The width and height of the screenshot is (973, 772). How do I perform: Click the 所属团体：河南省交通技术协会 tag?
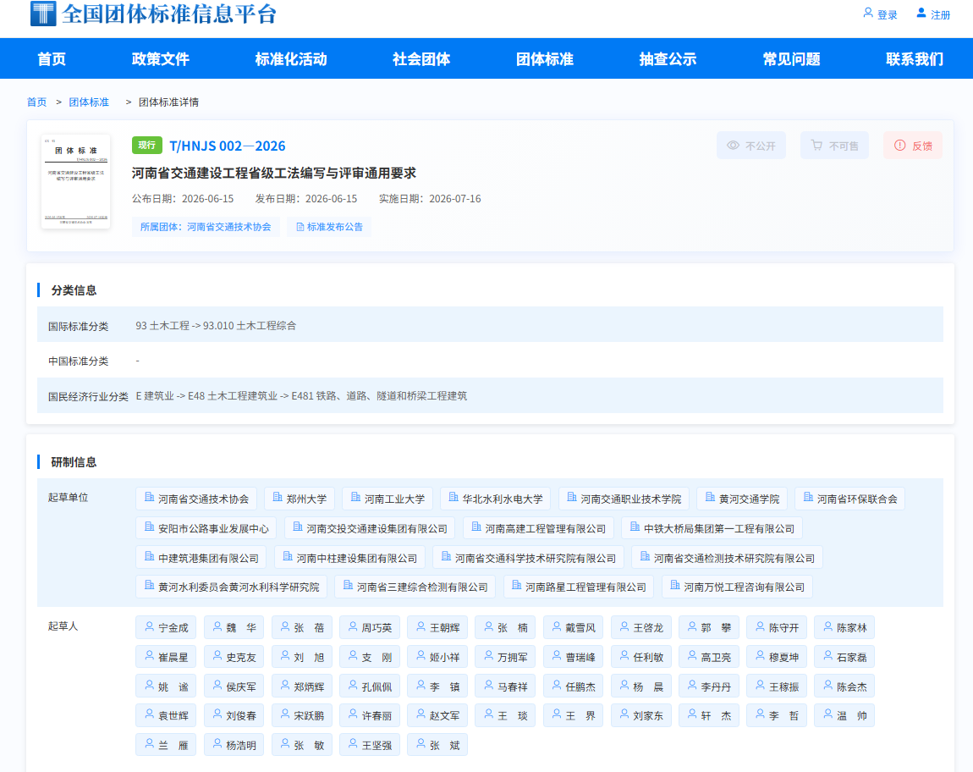click(x=206, y=227)
